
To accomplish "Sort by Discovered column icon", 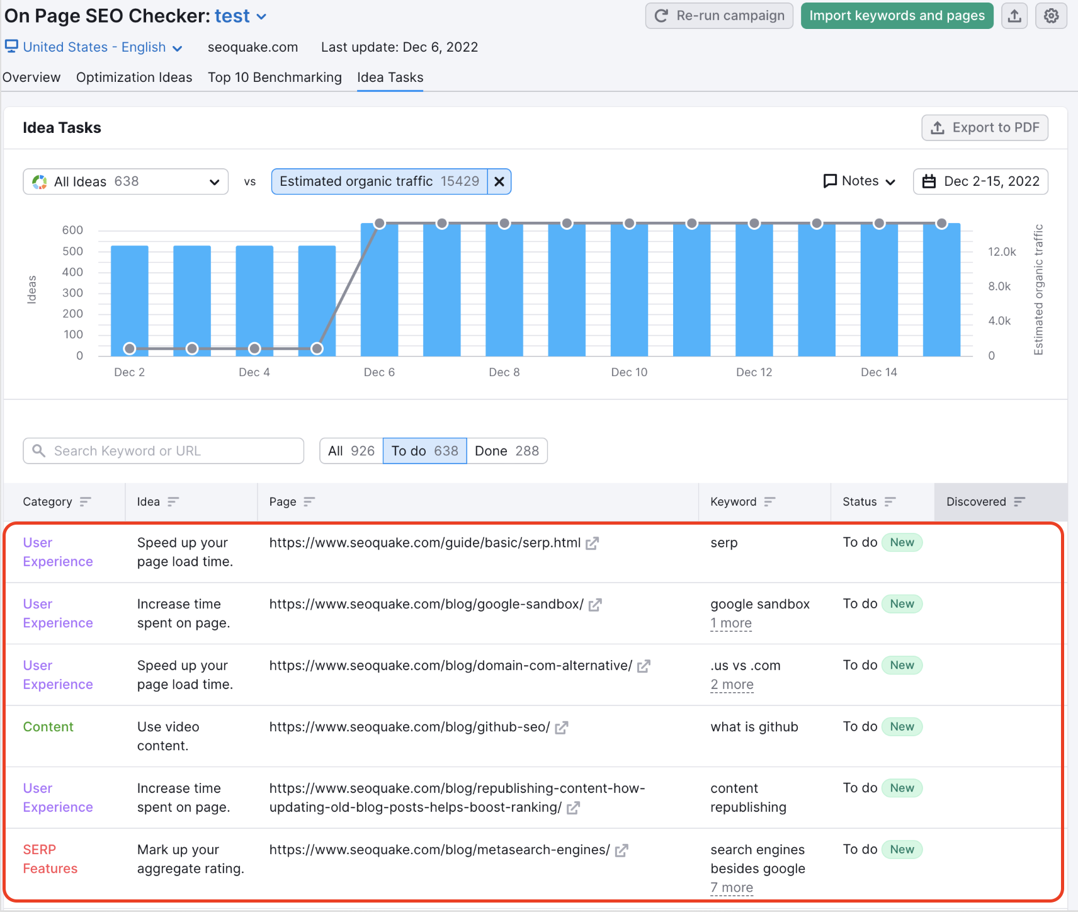I will tap(1019, 501).
